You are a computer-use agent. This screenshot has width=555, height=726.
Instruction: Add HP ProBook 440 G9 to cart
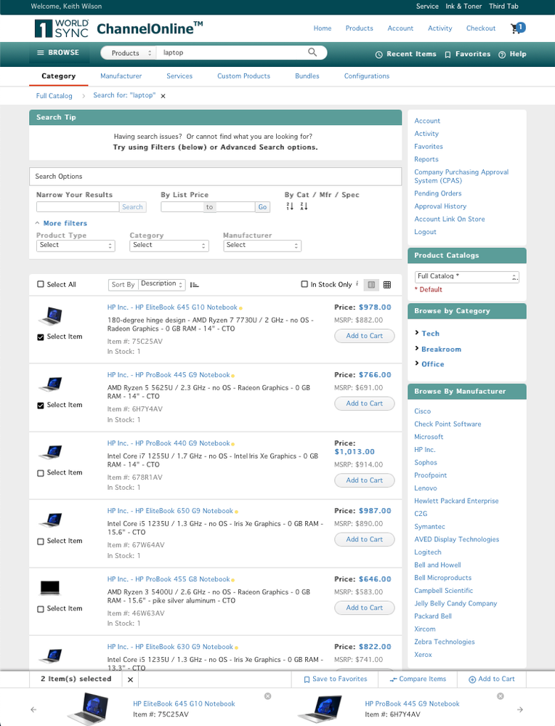click(364, 480)
